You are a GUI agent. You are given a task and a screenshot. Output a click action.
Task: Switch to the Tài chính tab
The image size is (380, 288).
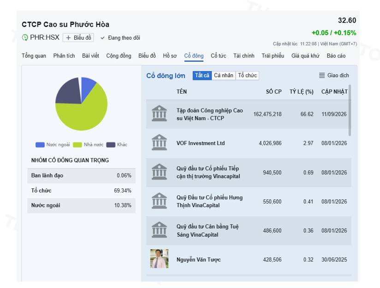244,56
